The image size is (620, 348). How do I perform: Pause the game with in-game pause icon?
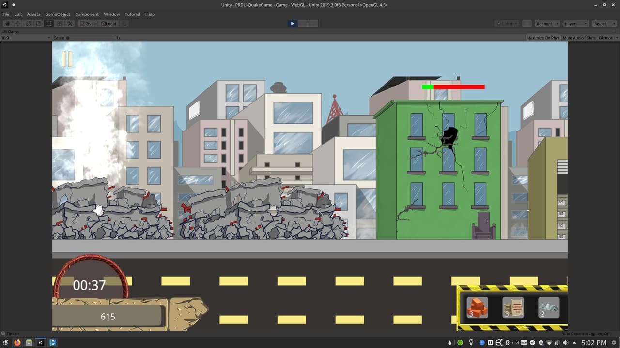coord(67,58)
